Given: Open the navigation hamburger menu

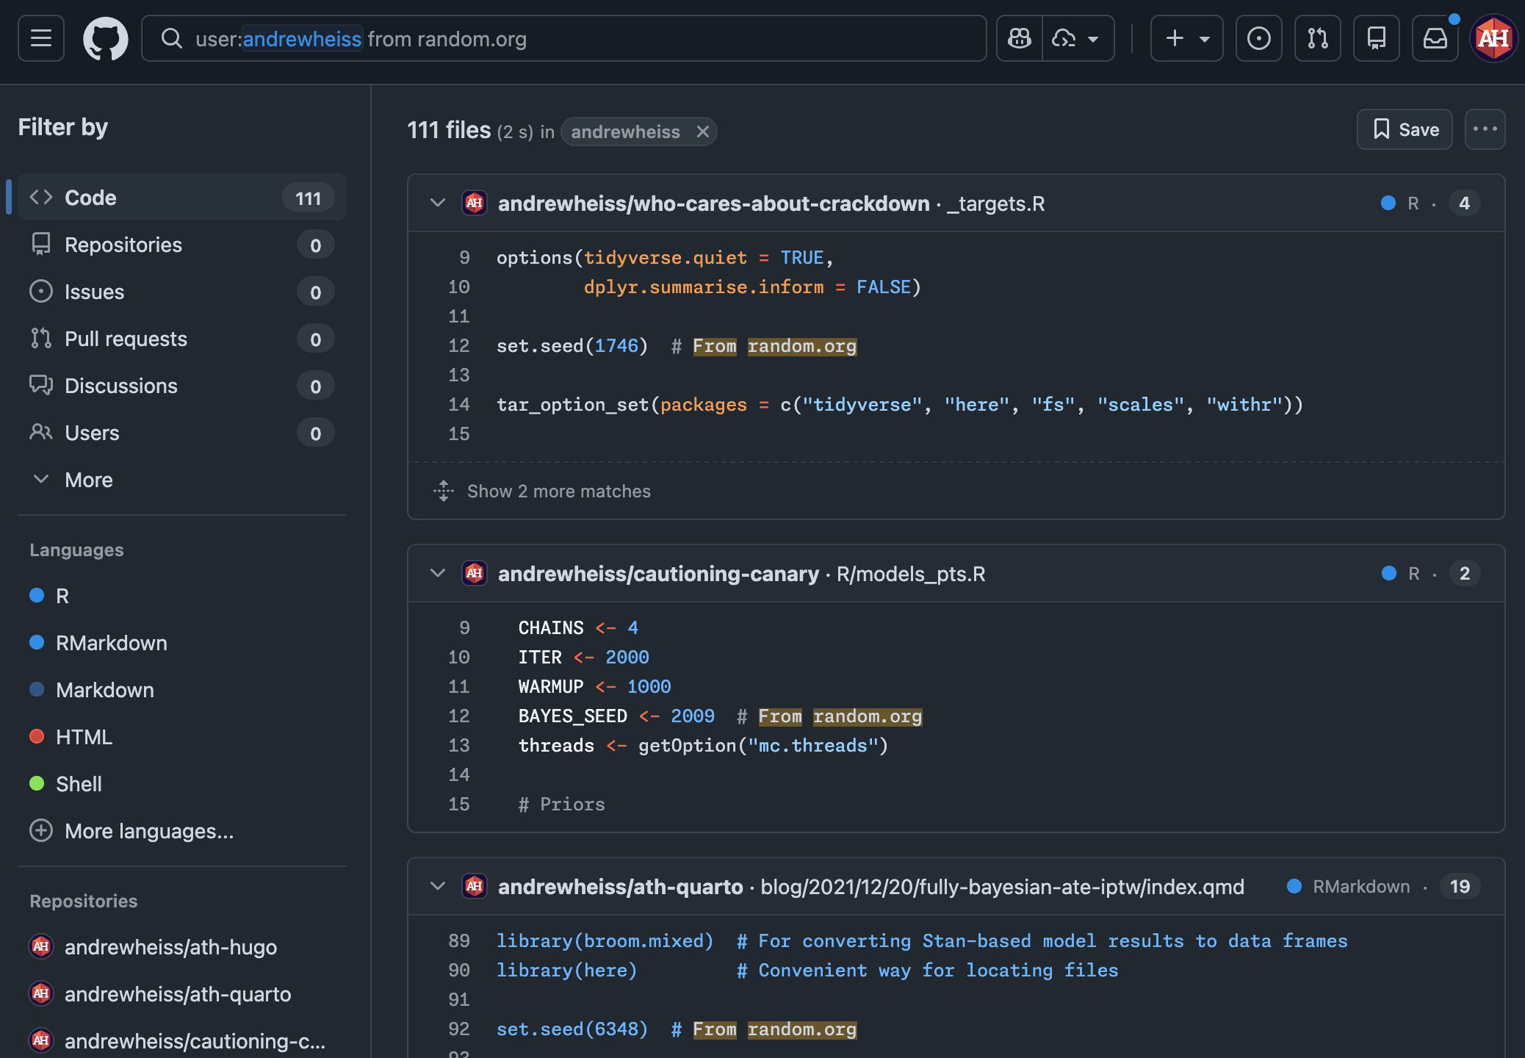Looking at the screenshot, I should [x=40, y=38].
